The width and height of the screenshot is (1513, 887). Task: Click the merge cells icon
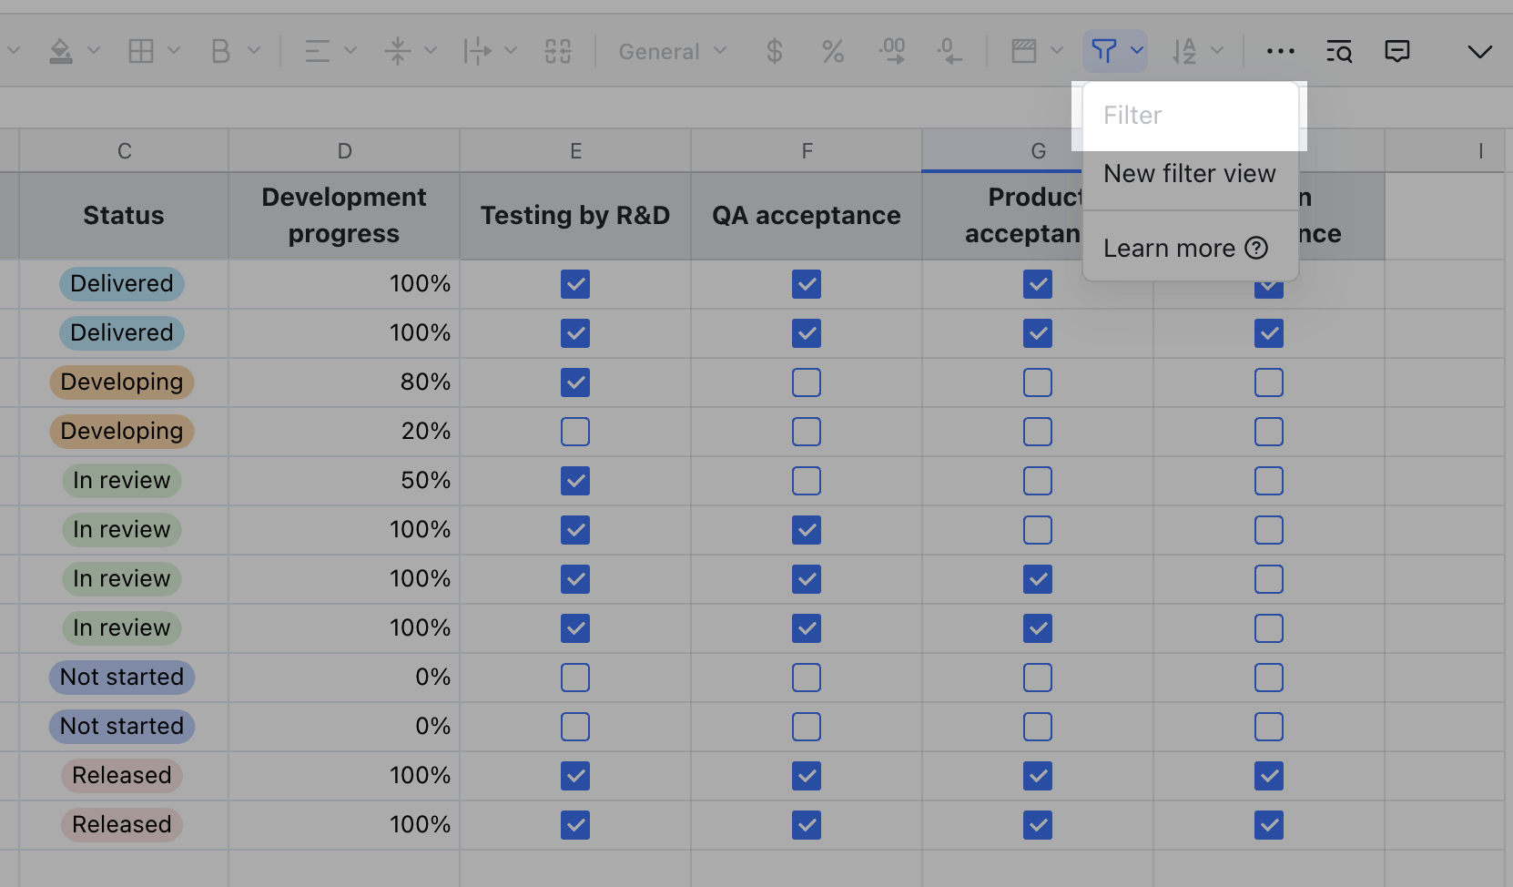(x=558, y=51)
